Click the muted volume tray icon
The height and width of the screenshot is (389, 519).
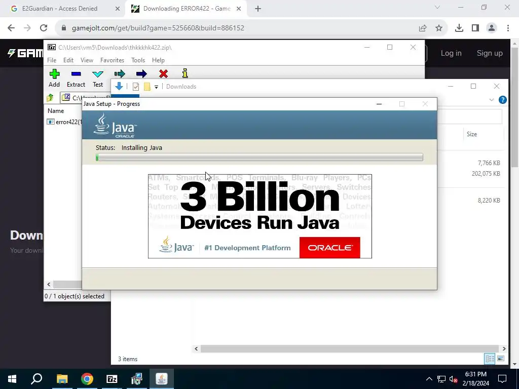tap(453, 379)
